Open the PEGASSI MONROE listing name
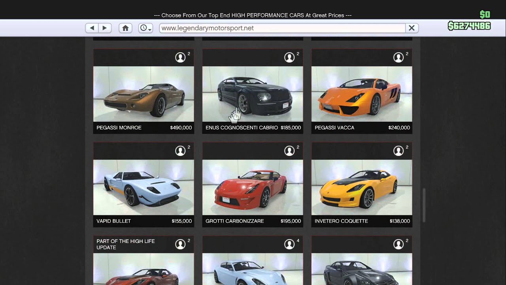The height and width of the screenshot is (285, 506). click(x=119, y=128)
